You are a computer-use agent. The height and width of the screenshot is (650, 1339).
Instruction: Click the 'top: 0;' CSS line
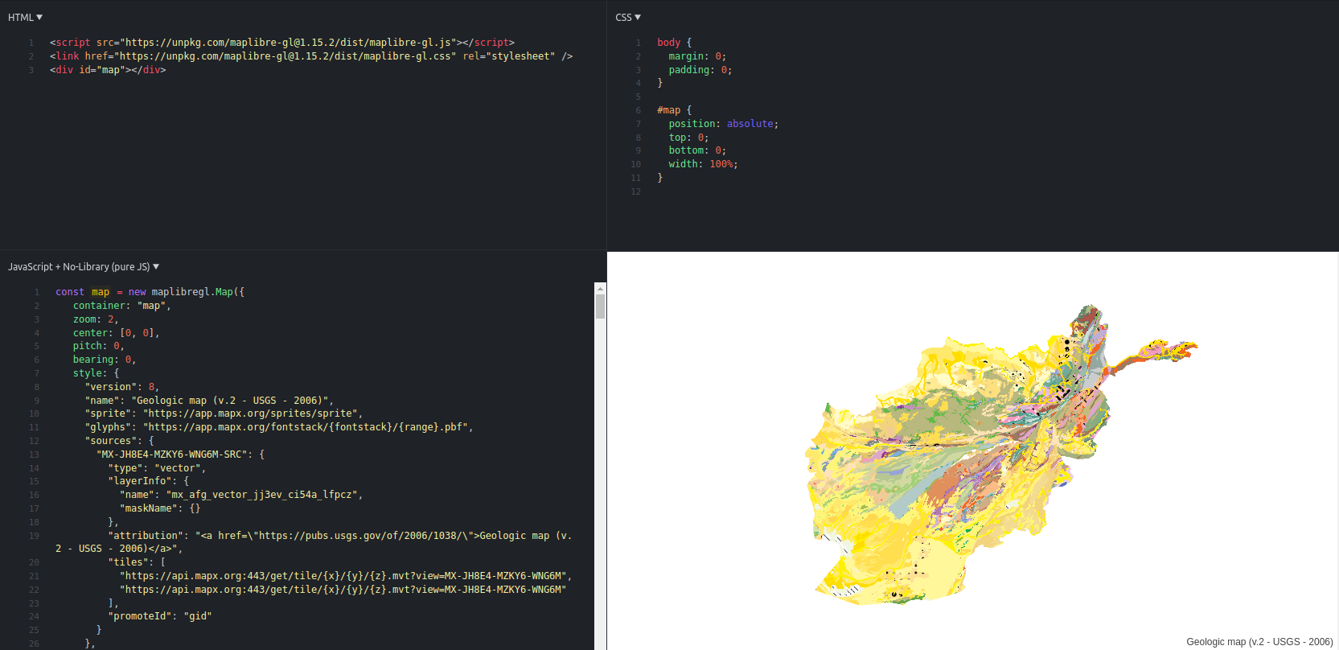click(688, 138)
